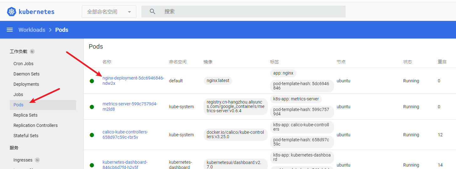Click the 服务 section heading
This screenshot has height=169, width=456.
(x=14, y=148)
